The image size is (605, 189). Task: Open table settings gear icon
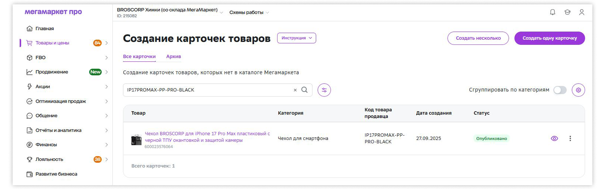(x=578, y=90)
